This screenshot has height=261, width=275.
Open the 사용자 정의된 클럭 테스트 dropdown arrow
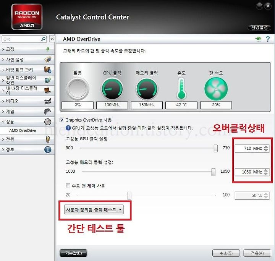[120, 209]
